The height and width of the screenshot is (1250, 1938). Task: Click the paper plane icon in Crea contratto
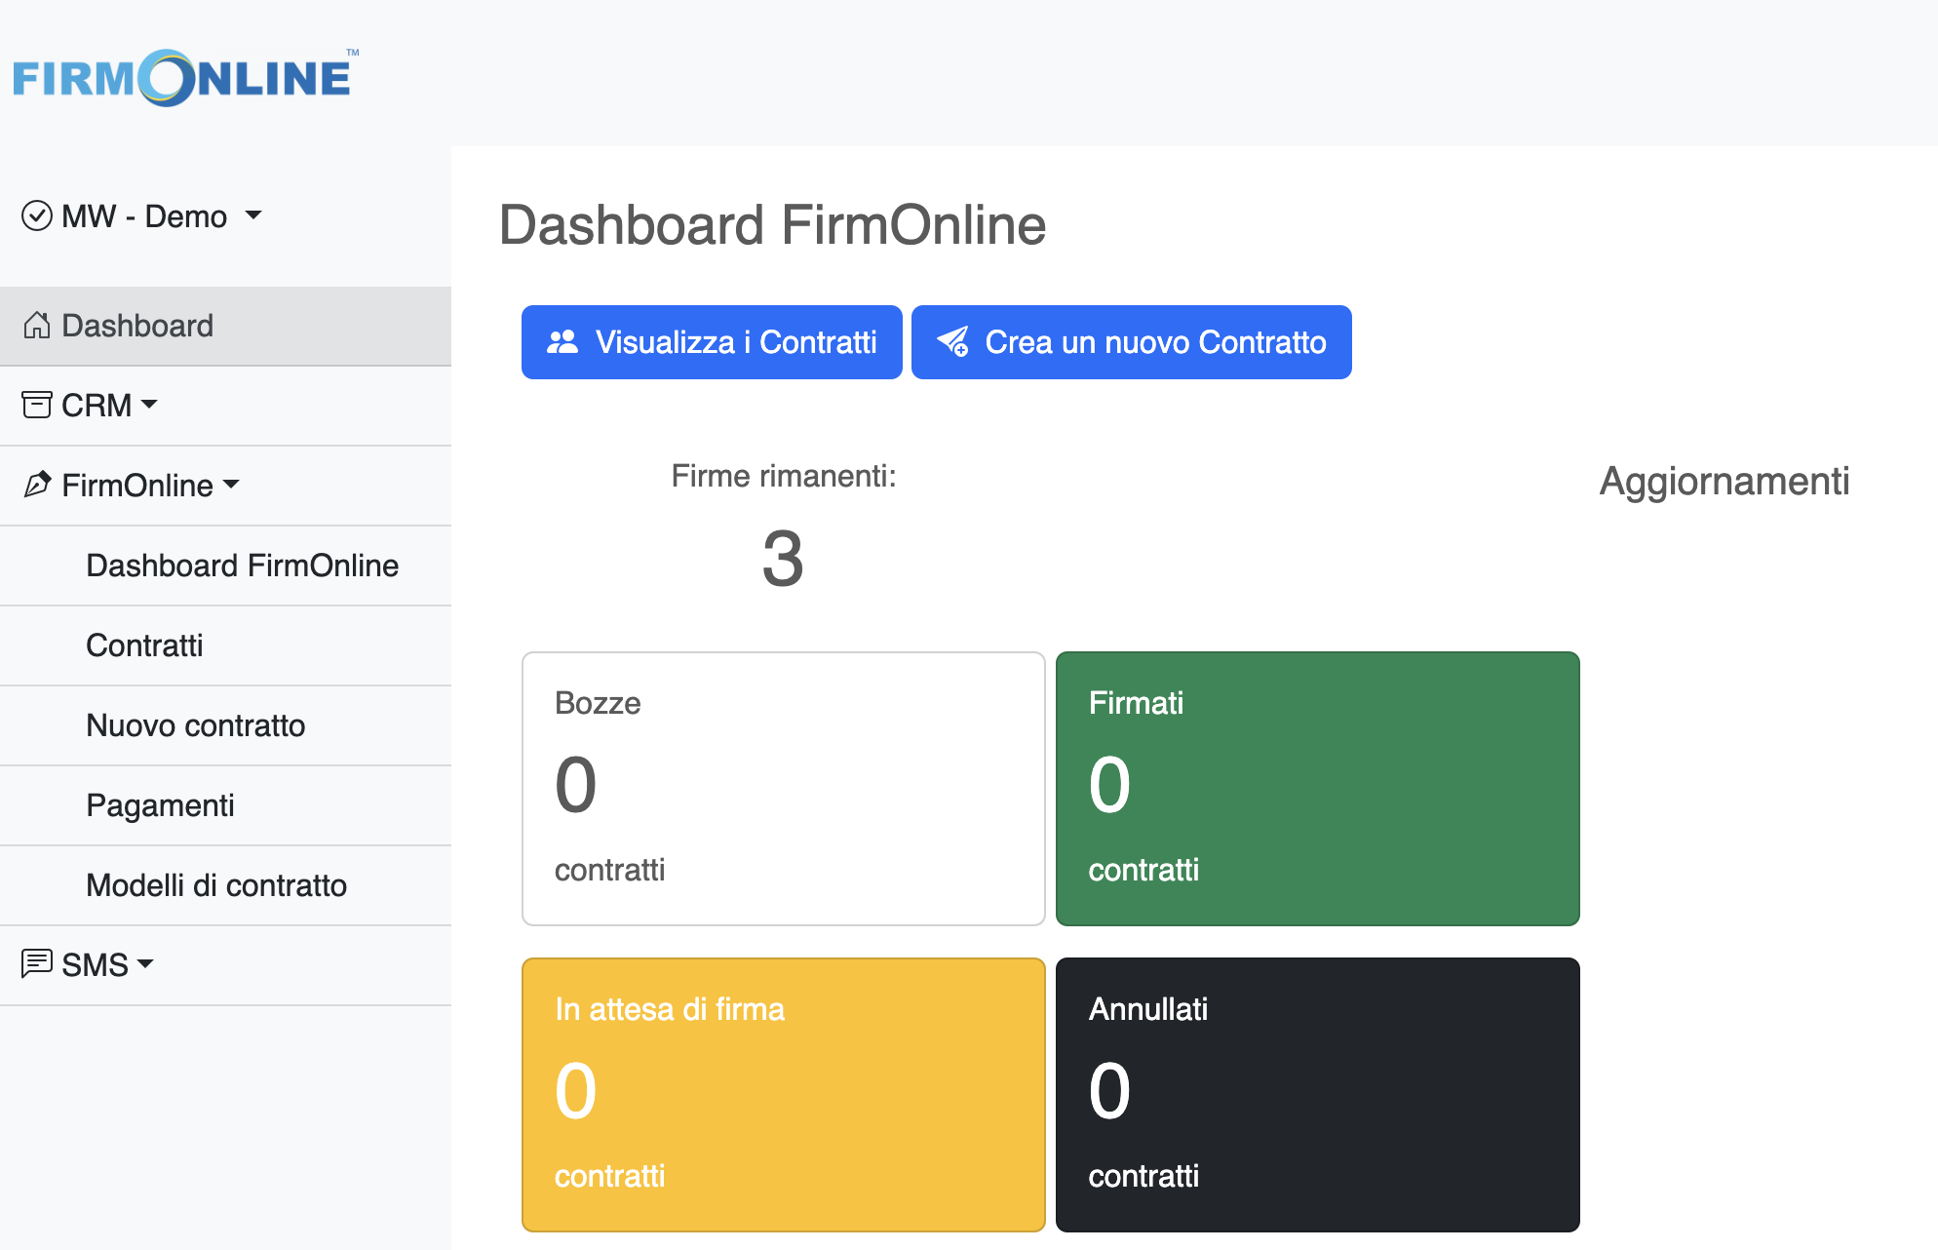[x=952, y=342]
